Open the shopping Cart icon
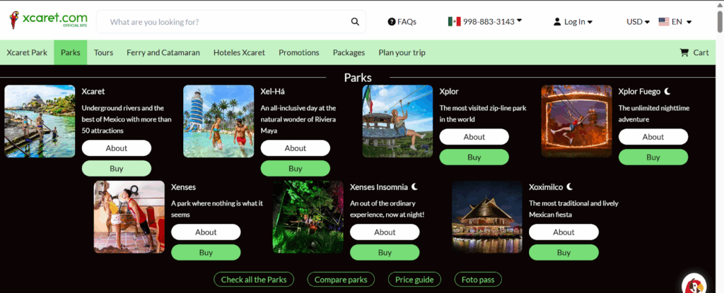 pos(684,52)
